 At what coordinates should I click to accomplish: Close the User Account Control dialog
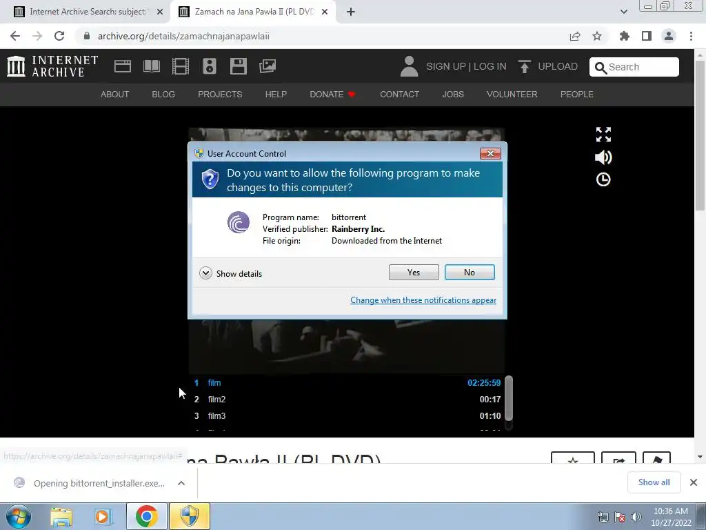click(490, 154)
